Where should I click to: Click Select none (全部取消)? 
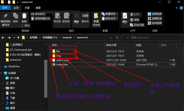tap(155, 18)
